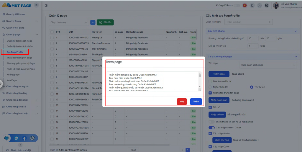Click the Thêm page button
This screenshot has width=302, height=152.
[x=219, y=74]
